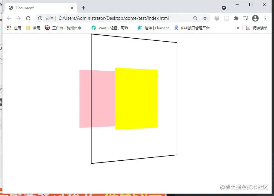Open the Chrome three-dot menu
The width and height of the screenshot is (274, 196).
tap(265, 18)
